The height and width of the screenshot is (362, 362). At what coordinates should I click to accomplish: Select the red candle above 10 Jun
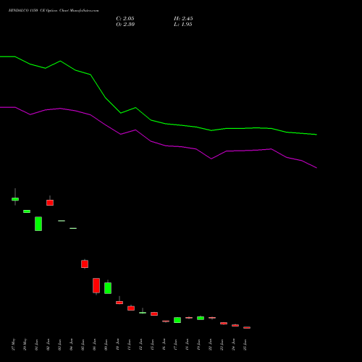[119, 303]
